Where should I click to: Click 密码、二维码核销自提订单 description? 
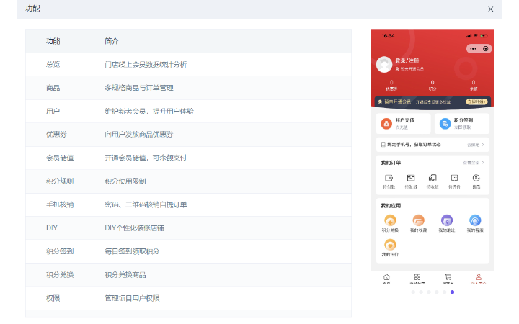click(x=146, y=204)
